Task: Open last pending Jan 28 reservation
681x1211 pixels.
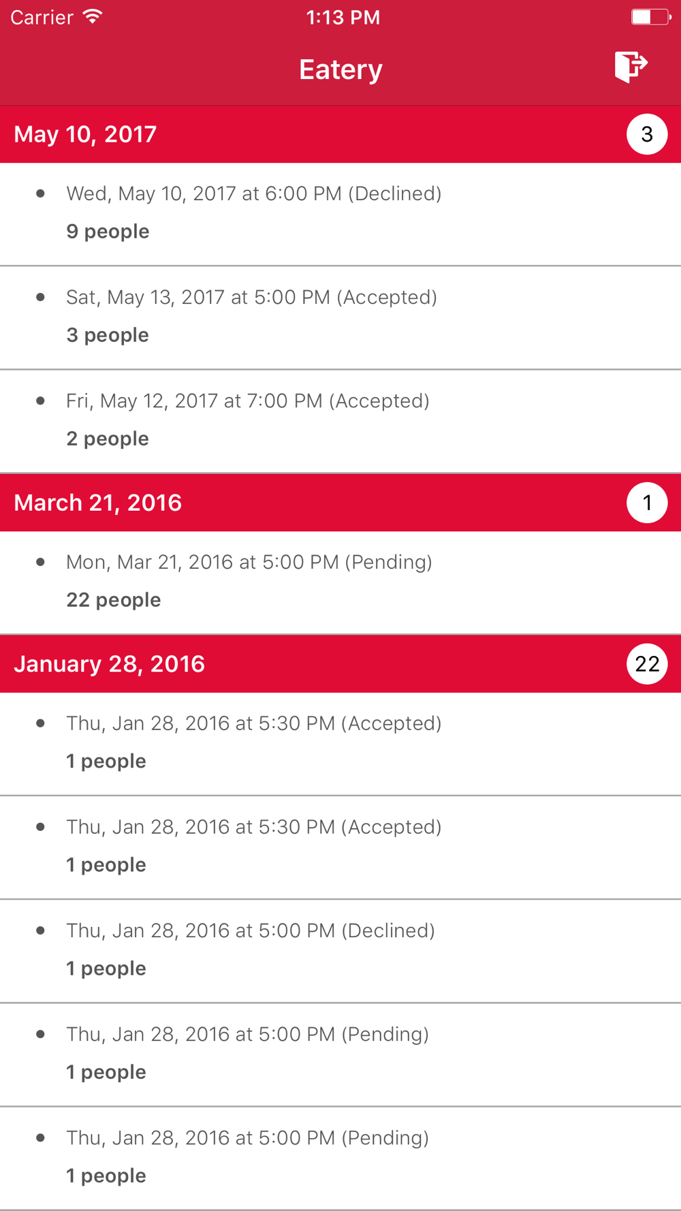Action: point(340,1157)
